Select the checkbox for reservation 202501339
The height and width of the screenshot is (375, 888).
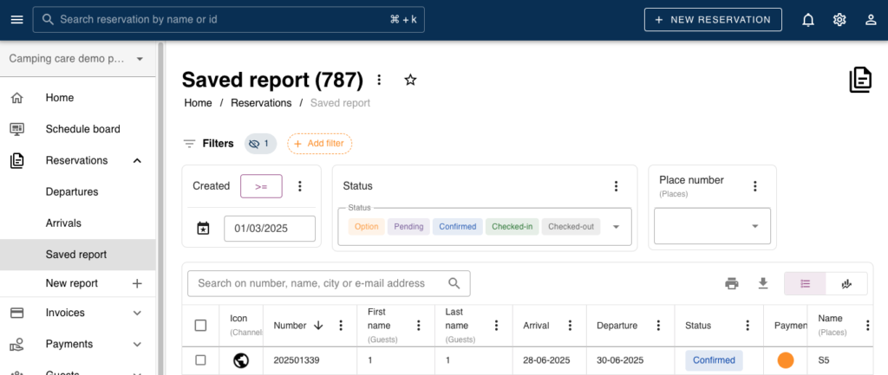pos(200,360)
